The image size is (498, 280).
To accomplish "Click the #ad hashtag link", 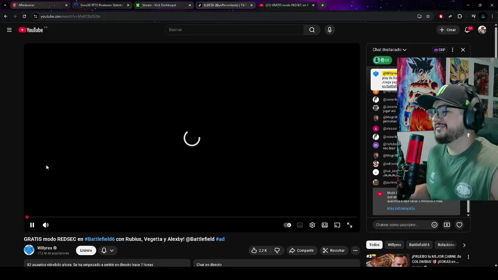I will click(220, 239).
